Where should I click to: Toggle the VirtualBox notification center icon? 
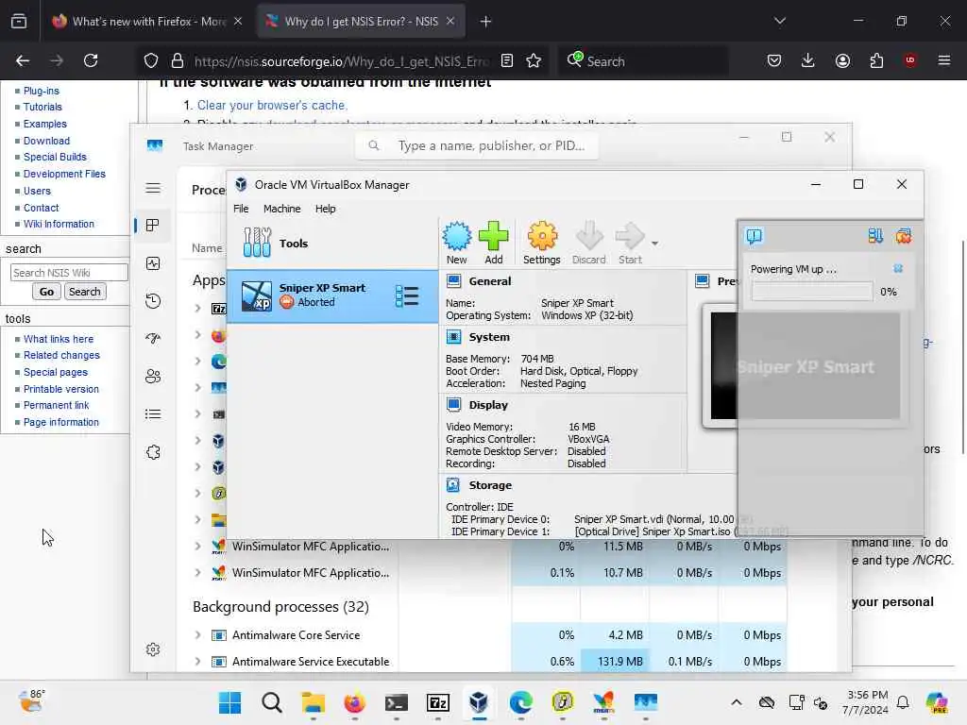point(755,236)
